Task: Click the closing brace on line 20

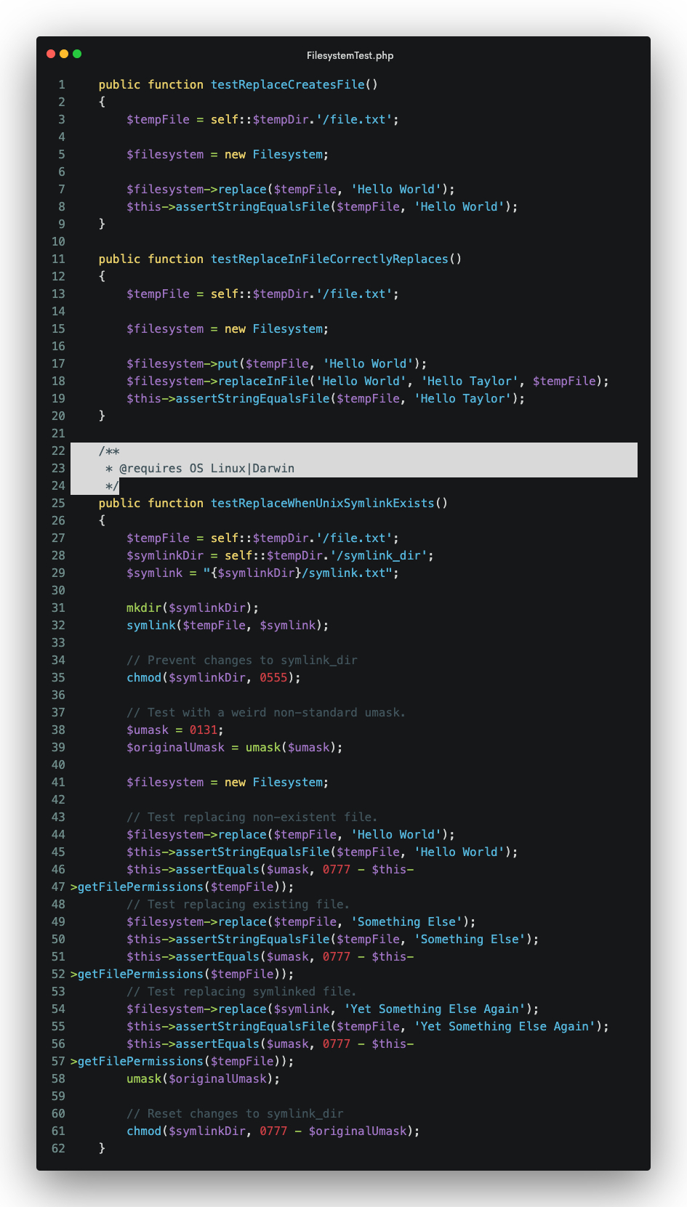Action: 102,416
